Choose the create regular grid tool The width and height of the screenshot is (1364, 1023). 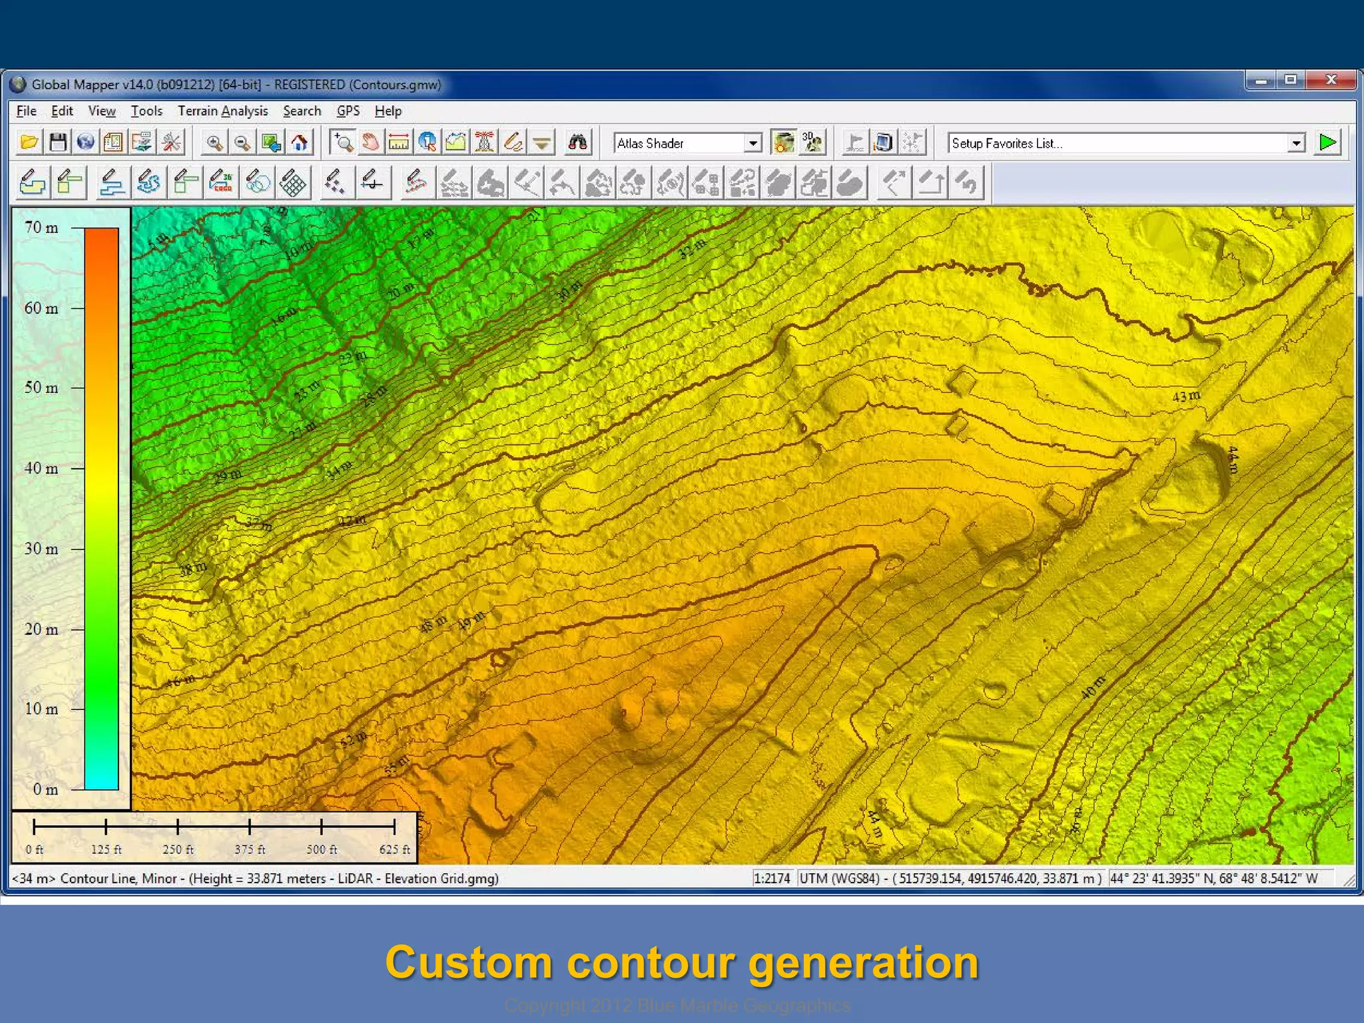point(294,182)
